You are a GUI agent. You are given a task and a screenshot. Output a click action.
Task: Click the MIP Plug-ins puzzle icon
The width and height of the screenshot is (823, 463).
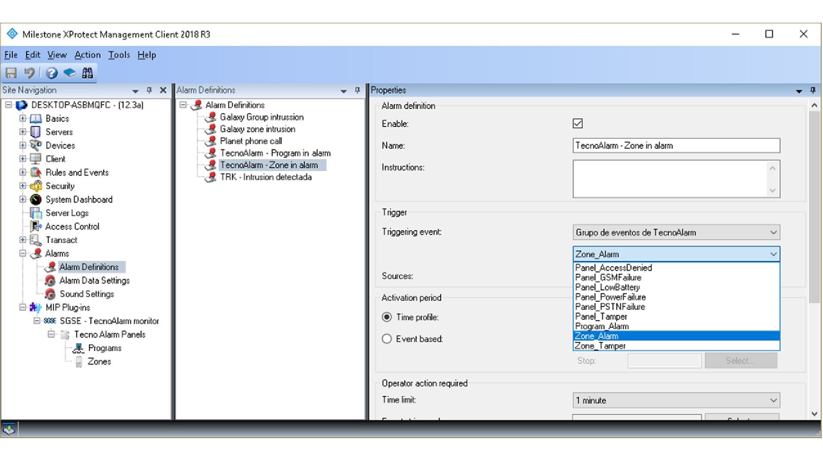point(36,308)
